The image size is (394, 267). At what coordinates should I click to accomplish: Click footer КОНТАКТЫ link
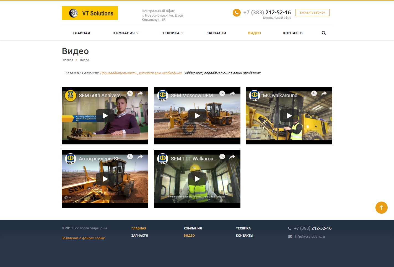pyautogui.click(x=245, y=236)
